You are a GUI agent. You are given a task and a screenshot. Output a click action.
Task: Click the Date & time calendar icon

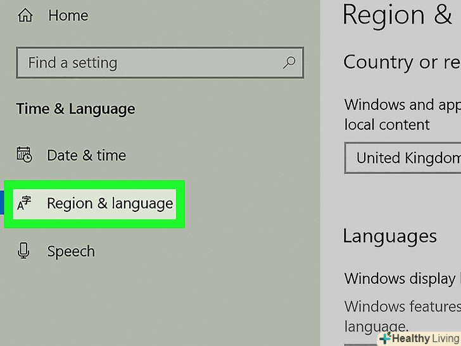pyautogui.click(x=24, y=154)
